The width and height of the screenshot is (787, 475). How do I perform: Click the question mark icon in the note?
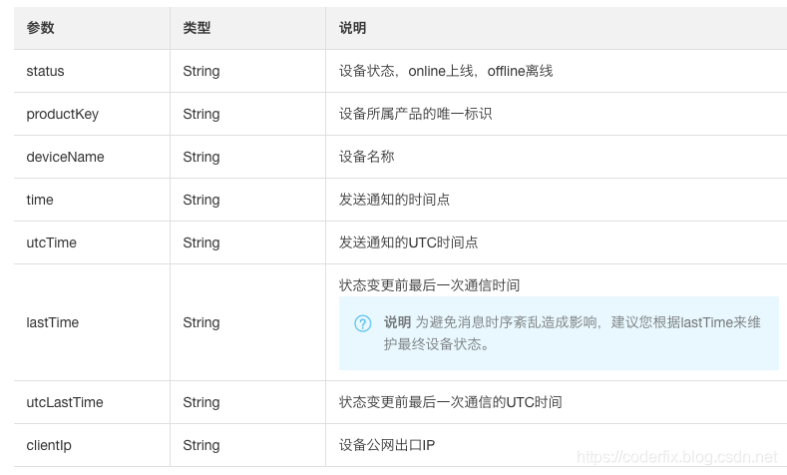363,323
